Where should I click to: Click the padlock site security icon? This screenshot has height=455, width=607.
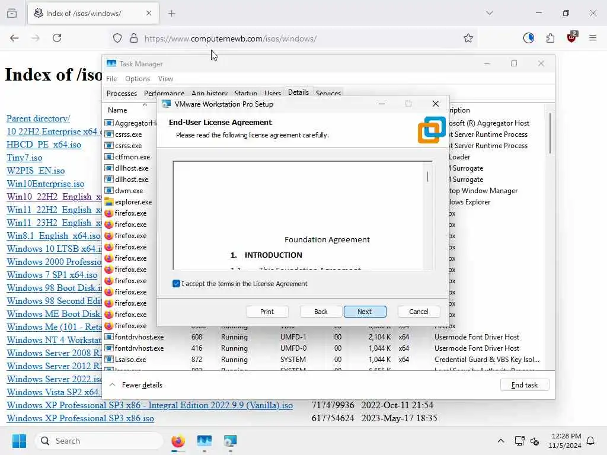pos(134,38)
